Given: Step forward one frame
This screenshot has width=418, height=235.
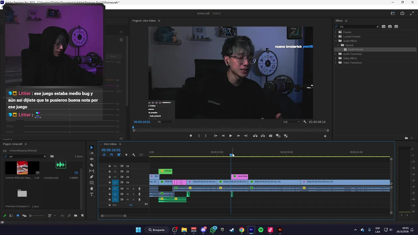Looking at the screenshot, I should point(238,136).
